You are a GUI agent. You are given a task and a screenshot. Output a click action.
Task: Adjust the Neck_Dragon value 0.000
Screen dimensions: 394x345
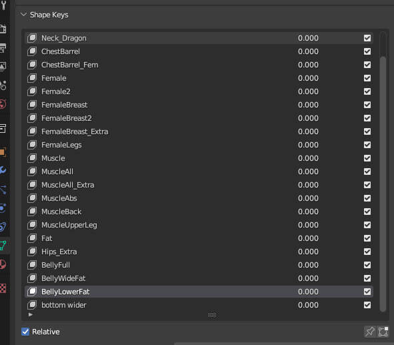[308, 38]
